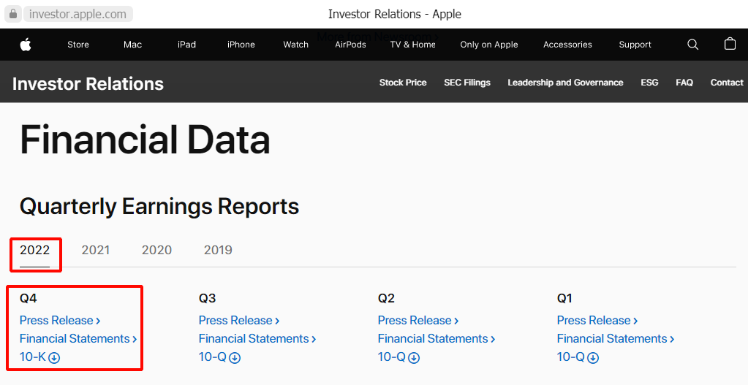
Task: Go to the iPhone menu
Action: [x=241, y=45]
